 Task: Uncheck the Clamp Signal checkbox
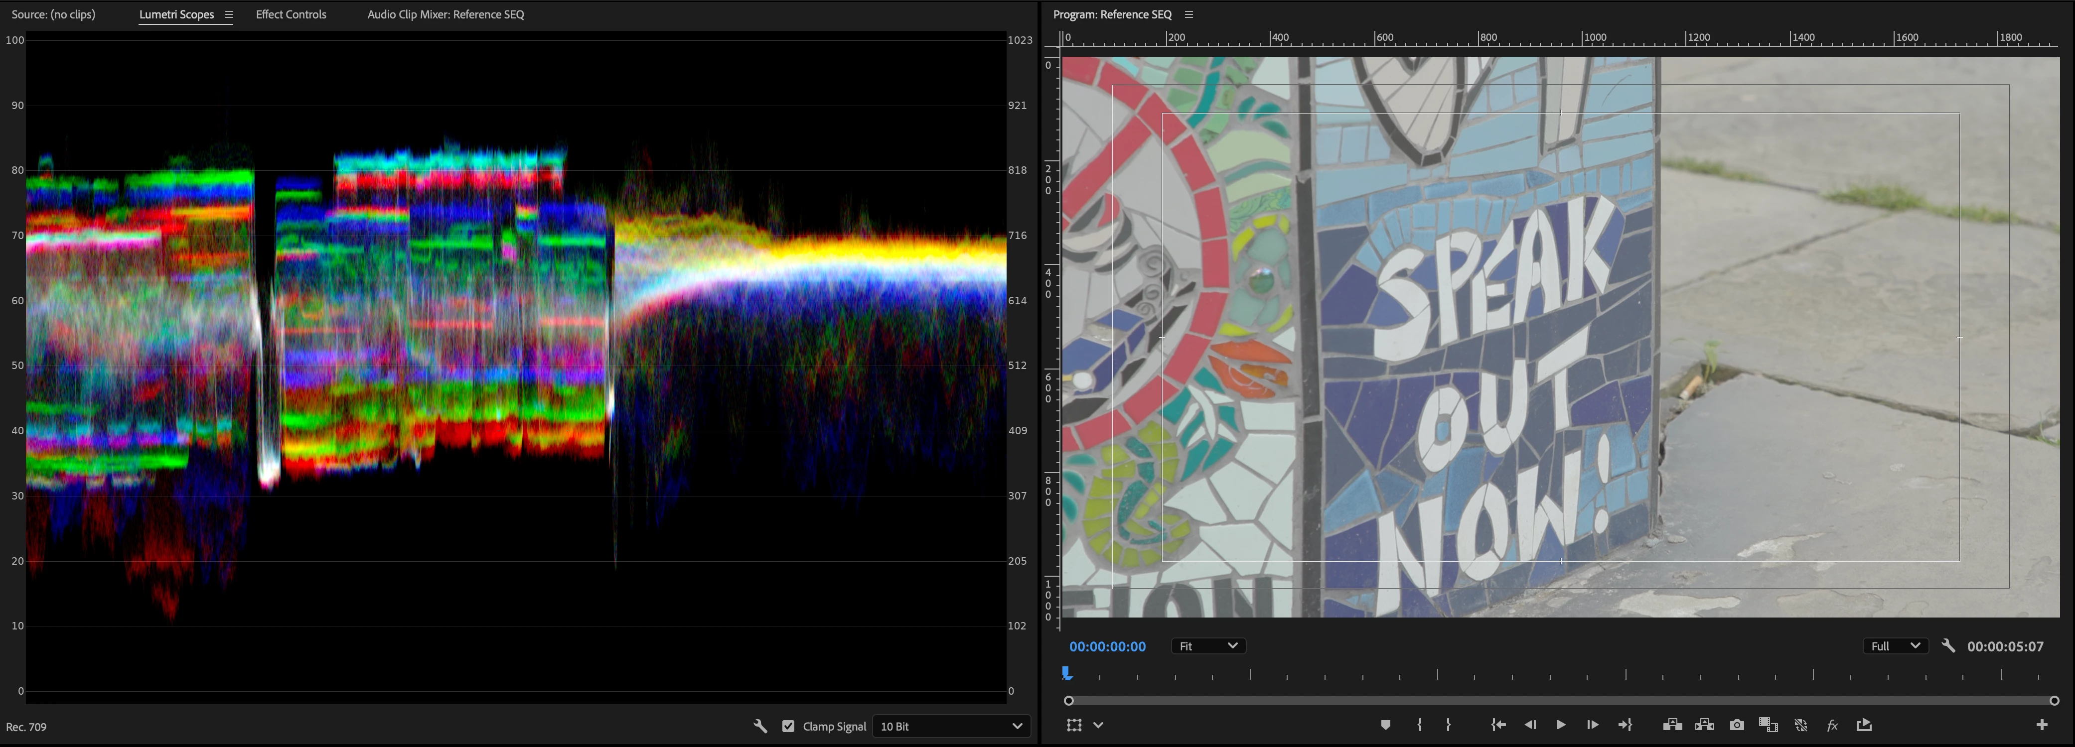[x=788, y=726]
